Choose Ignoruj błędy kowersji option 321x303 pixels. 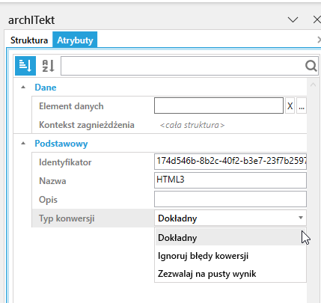(230, 256)
